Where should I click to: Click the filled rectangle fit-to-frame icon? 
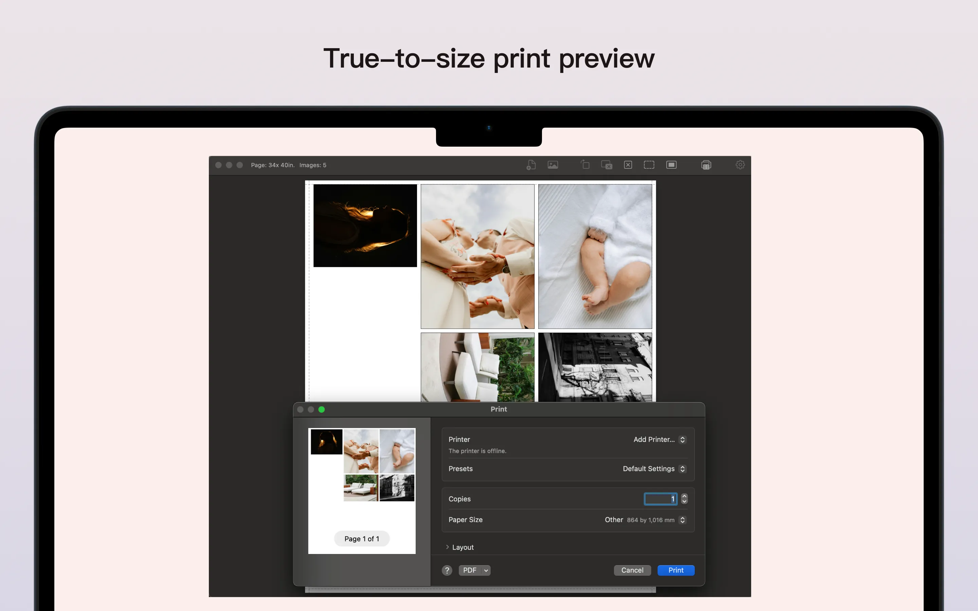(671, 165)
